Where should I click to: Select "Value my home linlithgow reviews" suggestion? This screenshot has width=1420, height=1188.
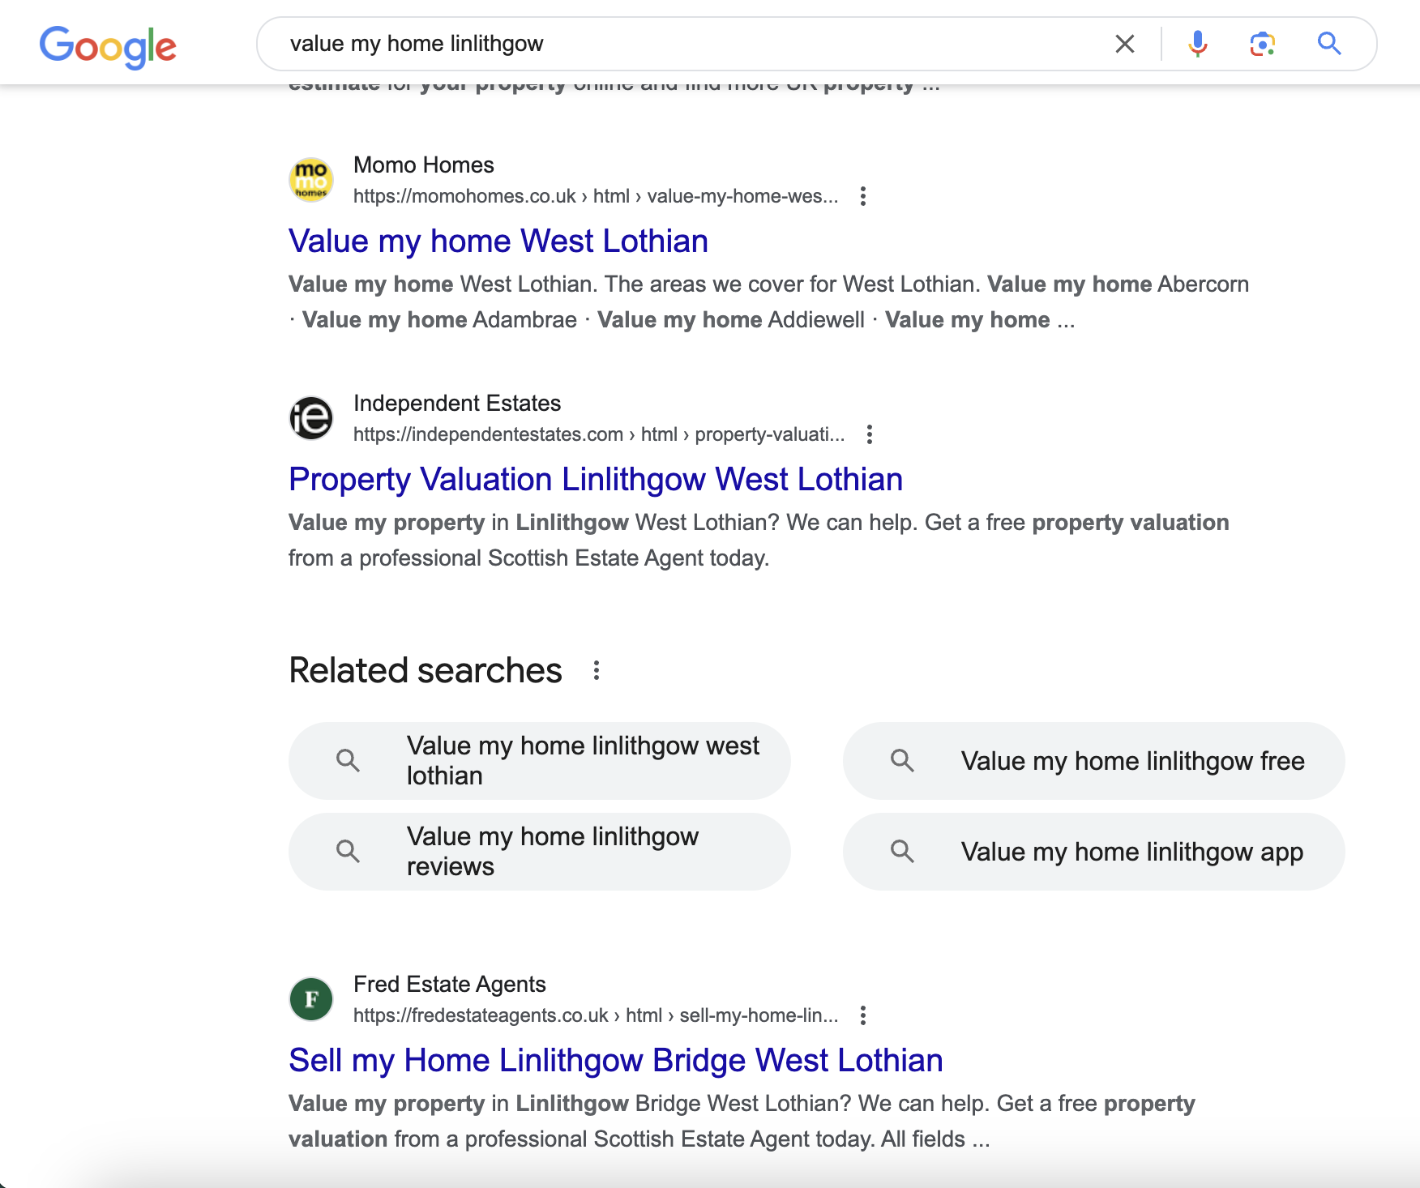[540, 852]
